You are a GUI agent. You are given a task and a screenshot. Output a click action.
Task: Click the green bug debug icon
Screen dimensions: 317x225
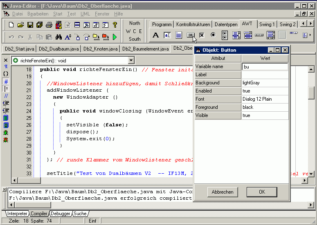(x=6, y=132)
